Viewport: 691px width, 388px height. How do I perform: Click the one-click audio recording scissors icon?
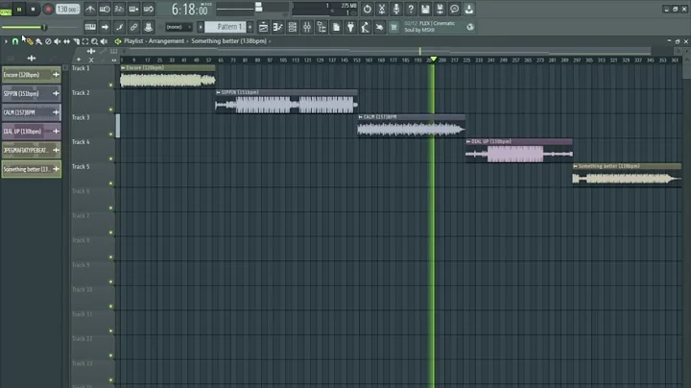[382, 9]
